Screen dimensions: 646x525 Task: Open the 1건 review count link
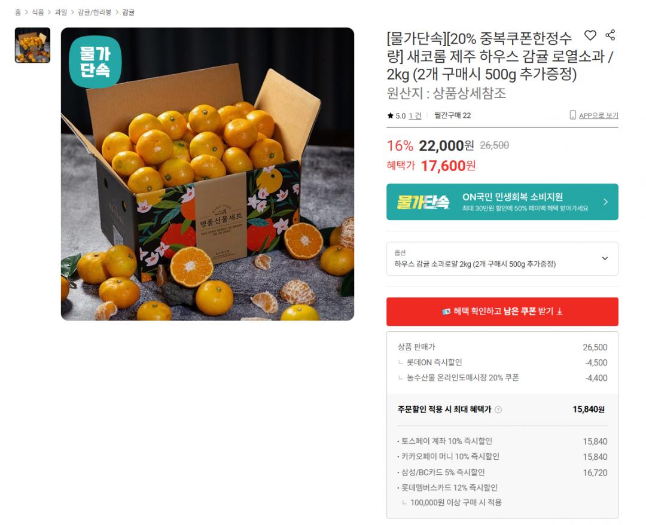pyautogui.click(x=415, y=116)
